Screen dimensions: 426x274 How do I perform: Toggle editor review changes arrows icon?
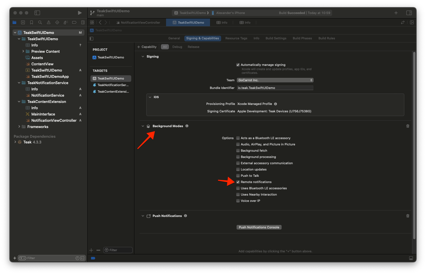point(403,22)
